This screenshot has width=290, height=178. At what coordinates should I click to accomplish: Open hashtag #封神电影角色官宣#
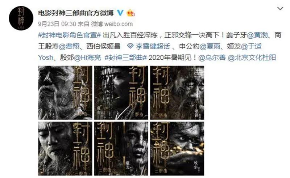point(69,35)
